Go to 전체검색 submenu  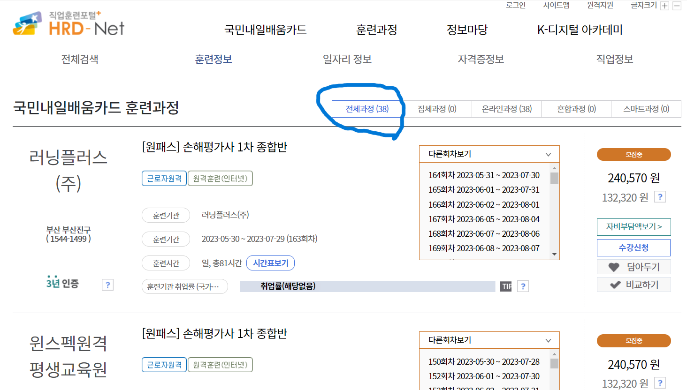pyautogui.click(x=80, y=60)
